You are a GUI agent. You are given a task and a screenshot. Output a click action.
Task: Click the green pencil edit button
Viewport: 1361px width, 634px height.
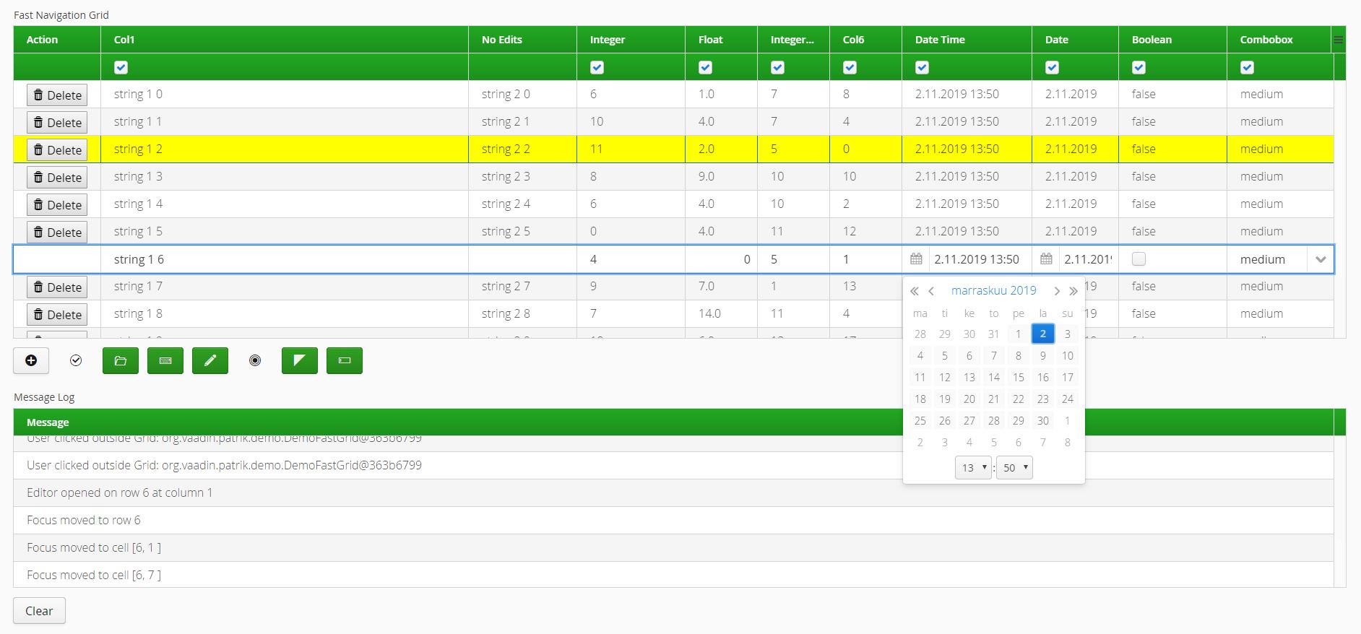click(x=210, y=360)
